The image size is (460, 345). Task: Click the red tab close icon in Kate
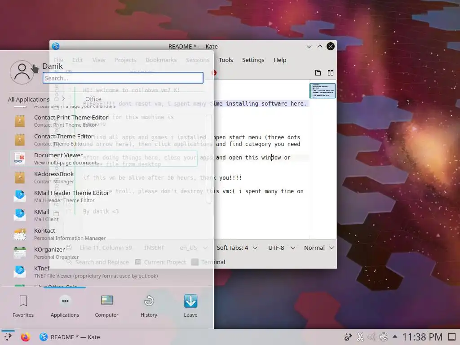point(214,73)
